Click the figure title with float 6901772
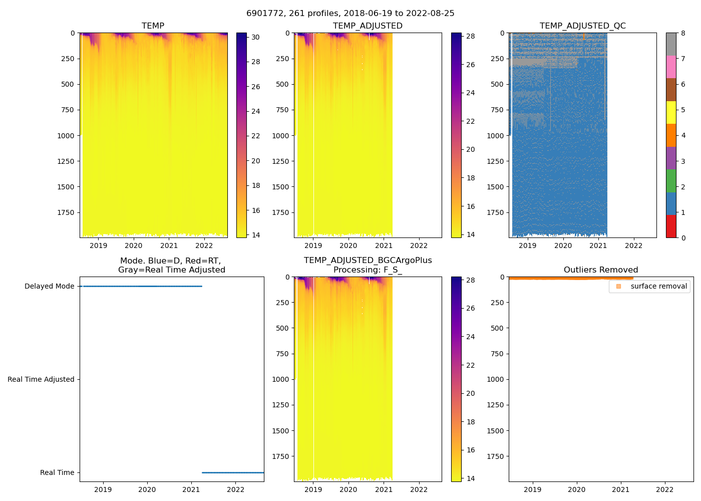This screenshot has width=701, height=501. point(350,14)
